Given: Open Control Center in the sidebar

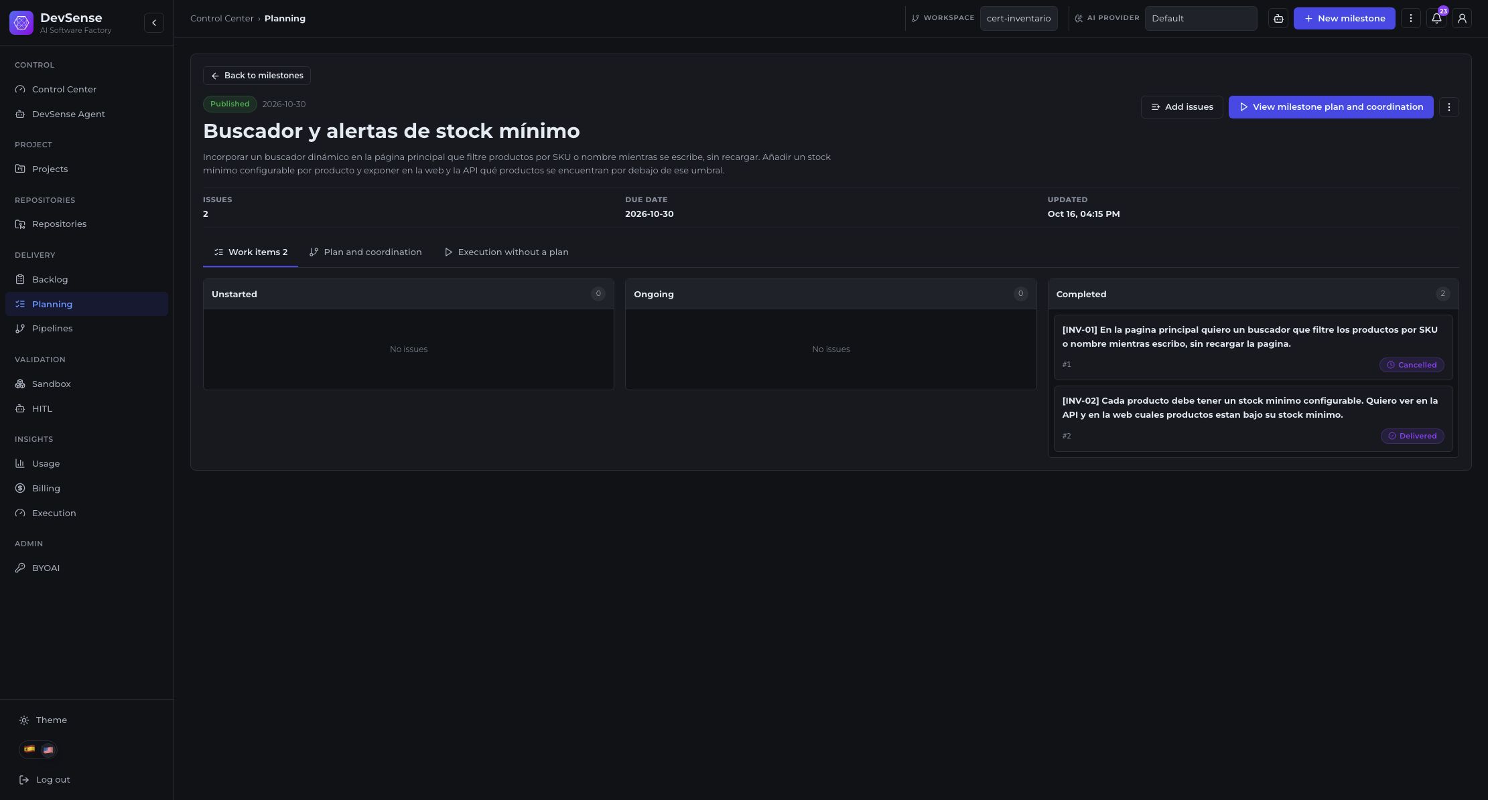Looking at the screenshot, I should coord(86,90).
